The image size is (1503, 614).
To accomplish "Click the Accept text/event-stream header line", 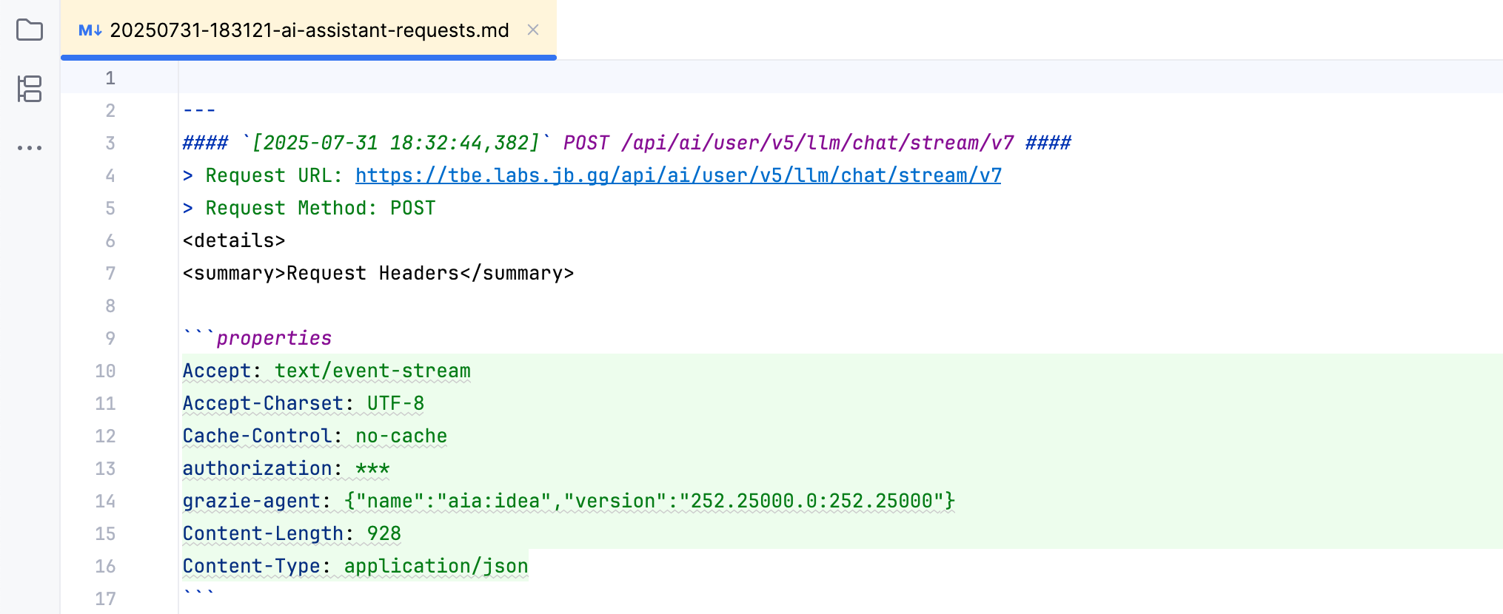I will [x=327, y=371].
